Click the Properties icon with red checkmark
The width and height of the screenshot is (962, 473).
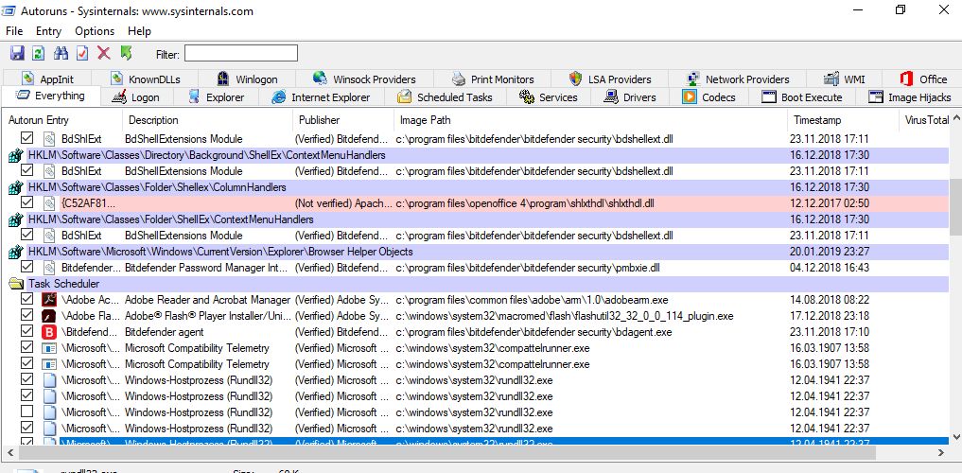click(x=82, y=53)
